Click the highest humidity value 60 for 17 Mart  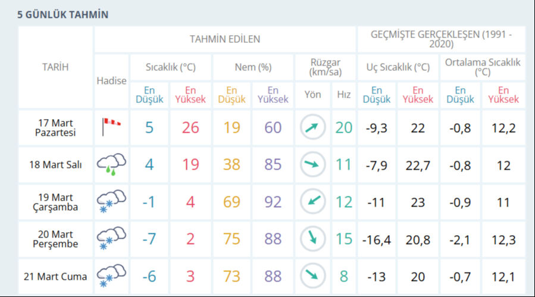273,128
